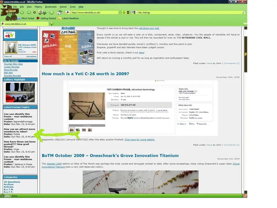The image size is (277, 208).
Task: Open the NIB Shimano M960 XTR brakes listing link
Action: tap(27, 47)
